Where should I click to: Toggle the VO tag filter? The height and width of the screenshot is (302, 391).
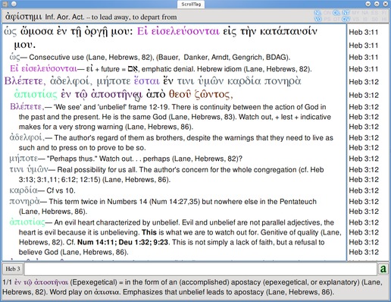click(x=317, y=19)
